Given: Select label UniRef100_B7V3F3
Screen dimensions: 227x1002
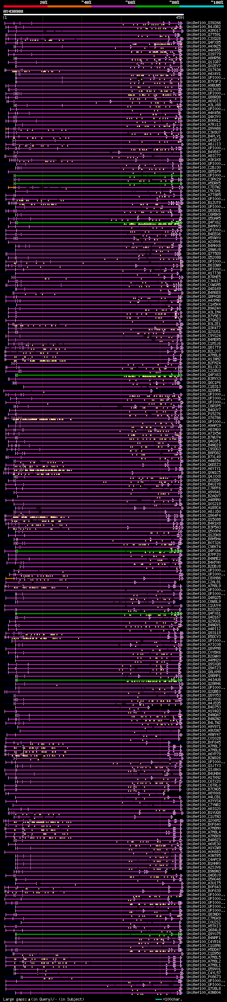Looking at the screenshot, I should pos(204,82).
